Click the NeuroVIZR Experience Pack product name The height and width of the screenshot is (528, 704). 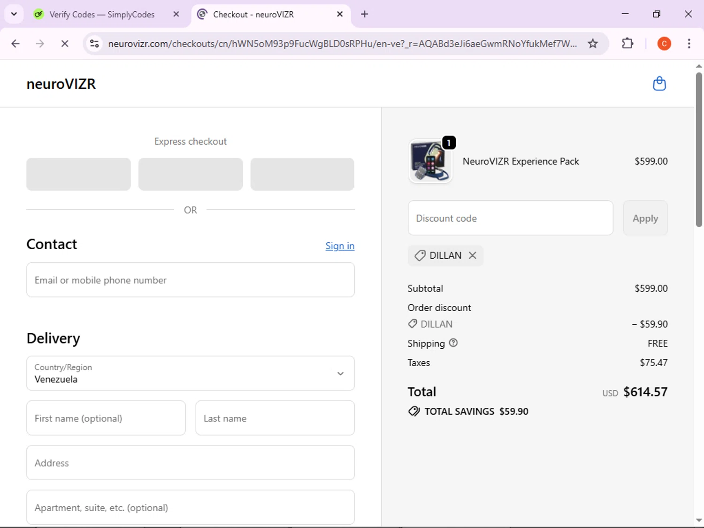tap(520, 161)
